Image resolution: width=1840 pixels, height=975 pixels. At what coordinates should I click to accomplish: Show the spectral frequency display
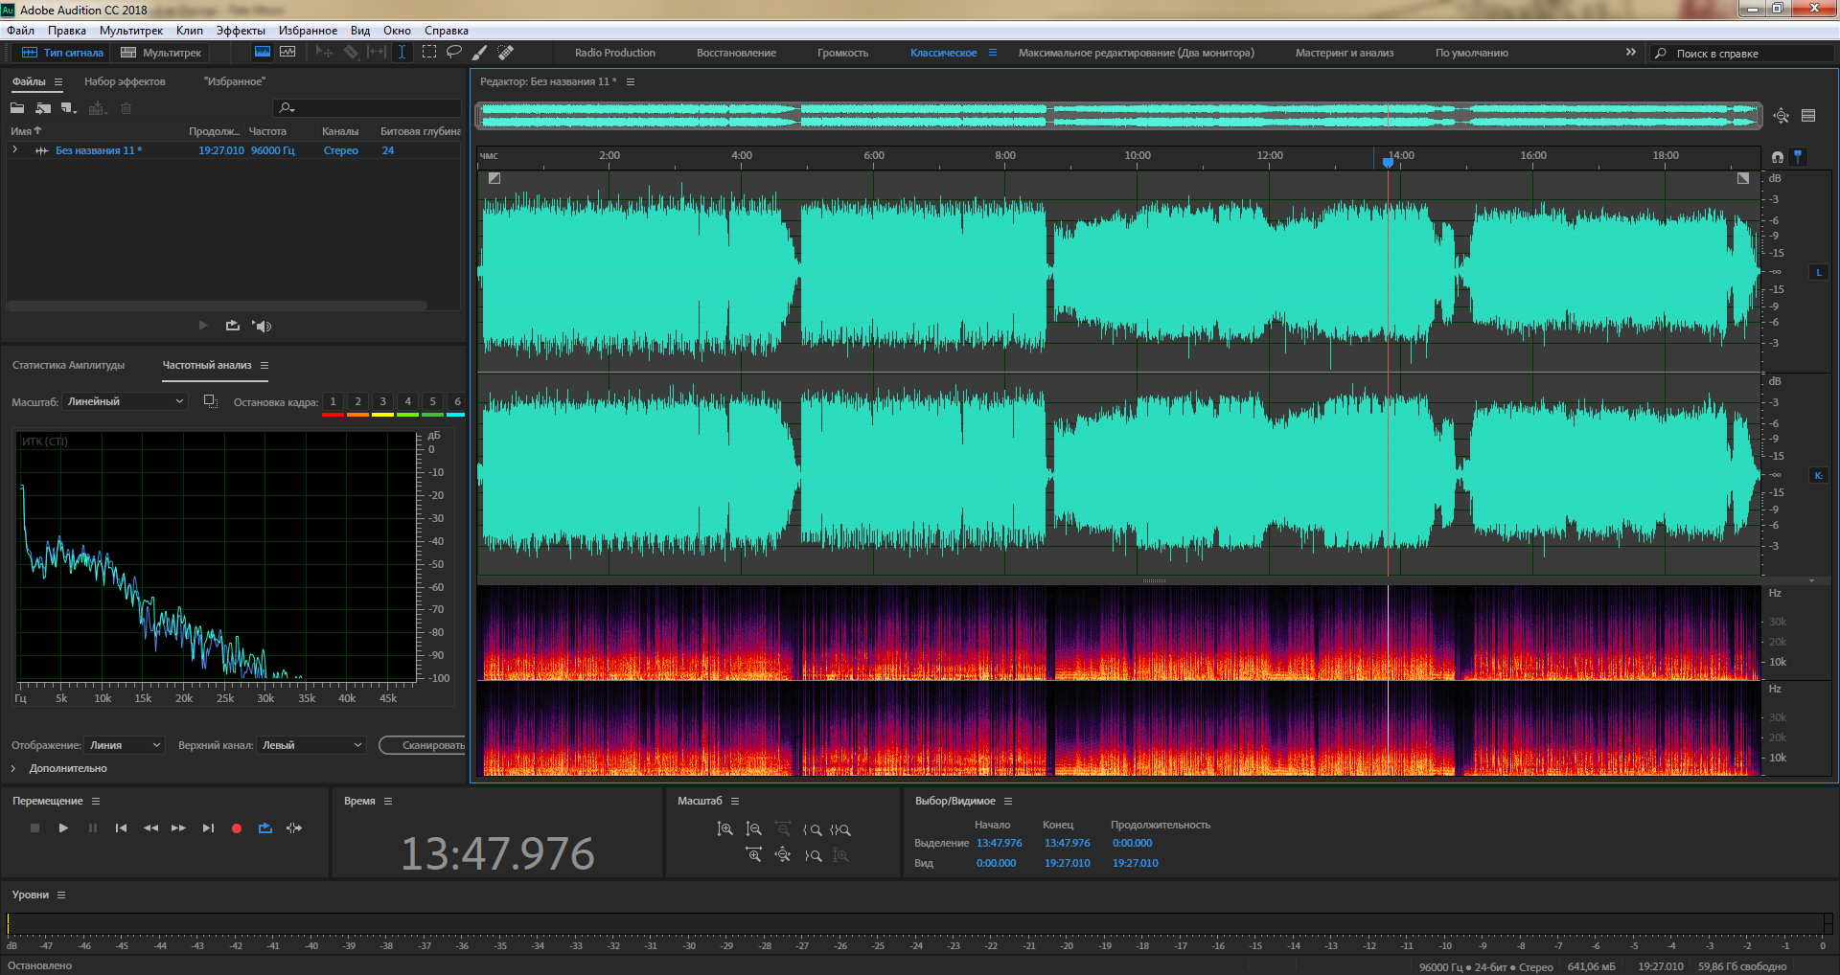262,52
